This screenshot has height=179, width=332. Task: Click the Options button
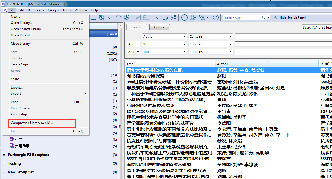pos(160,27)
